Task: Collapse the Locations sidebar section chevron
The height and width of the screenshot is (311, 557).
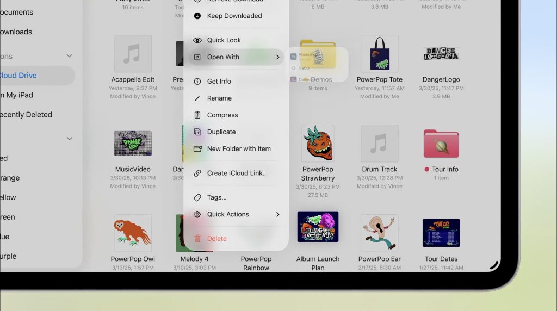Action: click(69, 56)
